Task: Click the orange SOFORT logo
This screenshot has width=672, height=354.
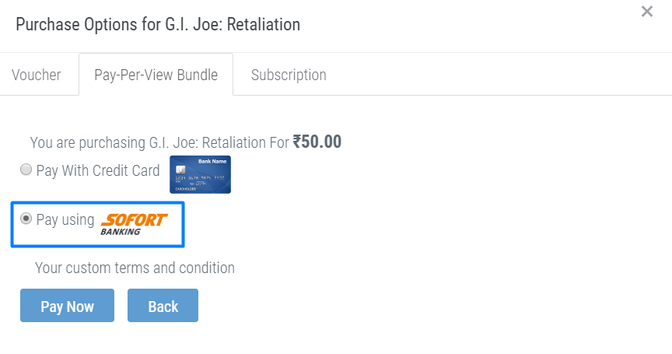Action: [x=134, y=220]
